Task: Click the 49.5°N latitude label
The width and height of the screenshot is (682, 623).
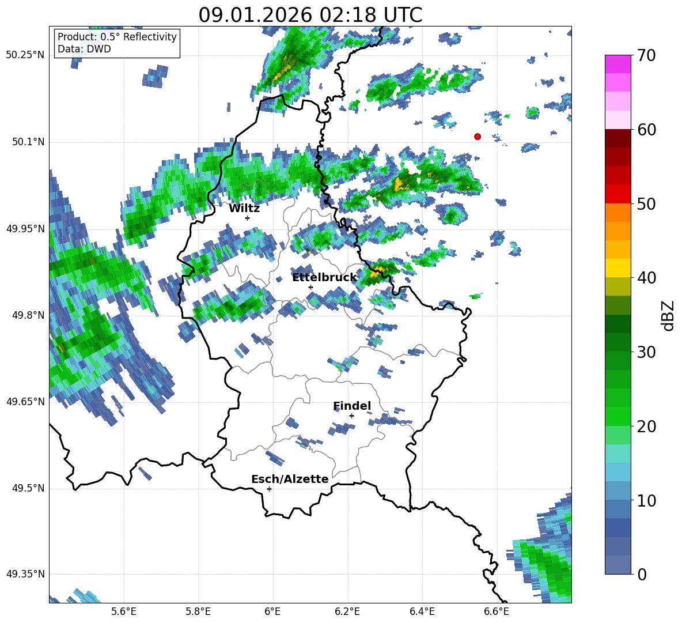Action: [x=28, y=488]
